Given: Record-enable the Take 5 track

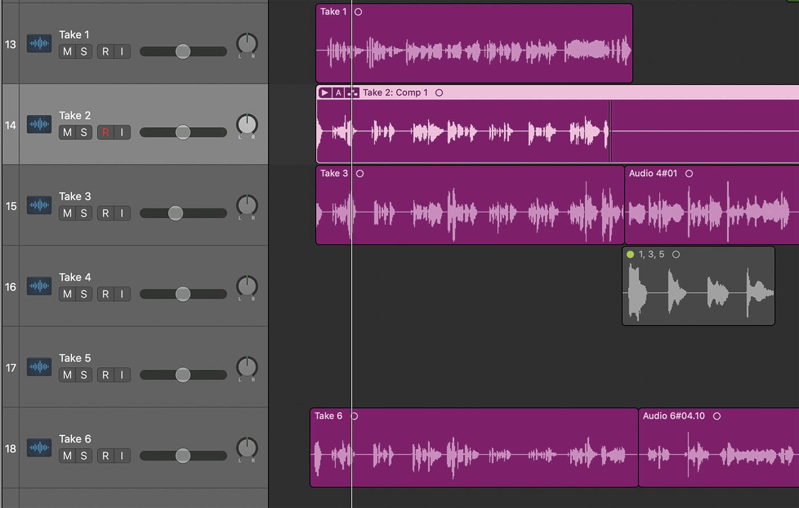Looking at the screenshot, I should point(105,375).
